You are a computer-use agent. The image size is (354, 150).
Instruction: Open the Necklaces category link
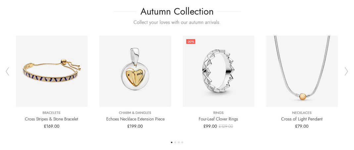pos(302,113)
